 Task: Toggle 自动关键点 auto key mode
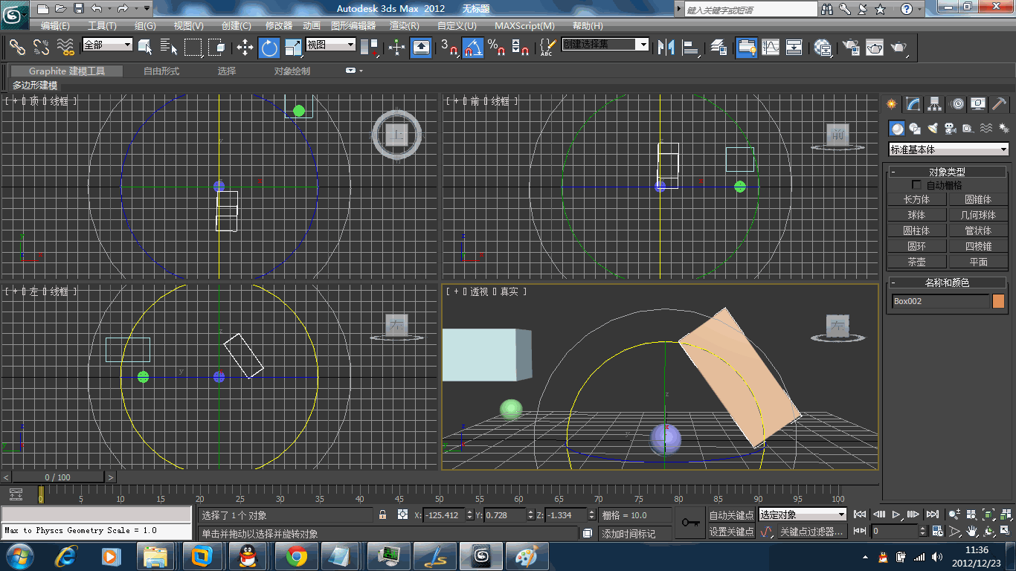pos(731,515)
